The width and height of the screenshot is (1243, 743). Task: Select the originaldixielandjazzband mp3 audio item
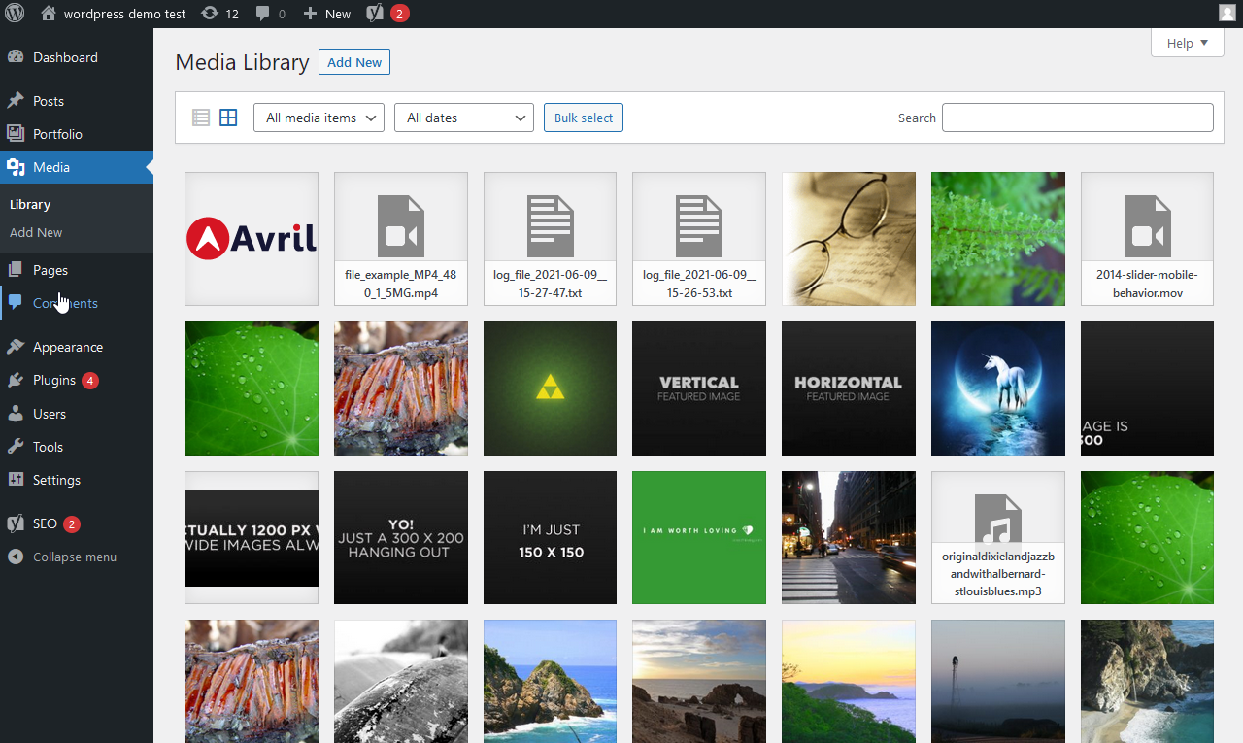click(x=997, y=537)
